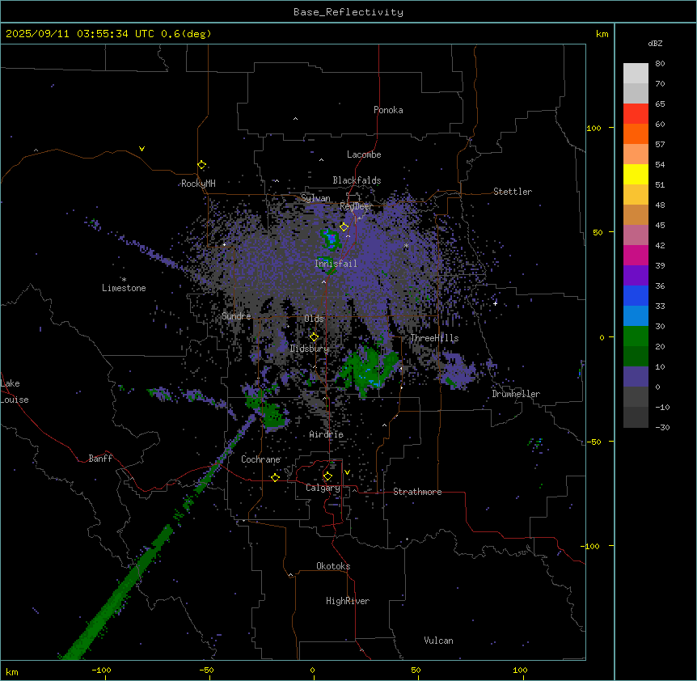This screenshot has height=681, width=697.
Task: Click the Stettler city label
Action: click(512, 192)
